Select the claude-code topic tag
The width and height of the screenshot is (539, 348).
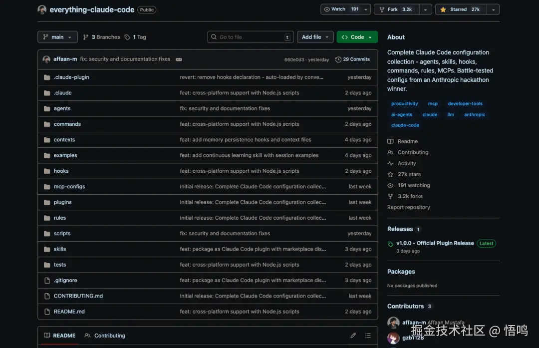click(x=405, y=125)
